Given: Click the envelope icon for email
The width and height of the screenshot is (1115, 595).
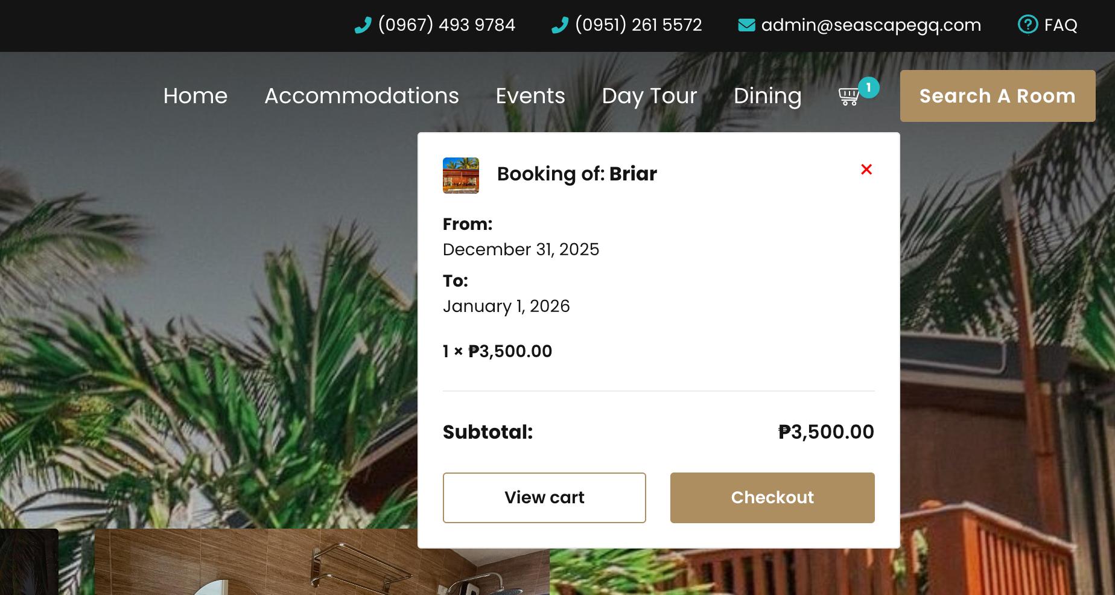Looking at the screenshot, I should [x=746, y=25].
